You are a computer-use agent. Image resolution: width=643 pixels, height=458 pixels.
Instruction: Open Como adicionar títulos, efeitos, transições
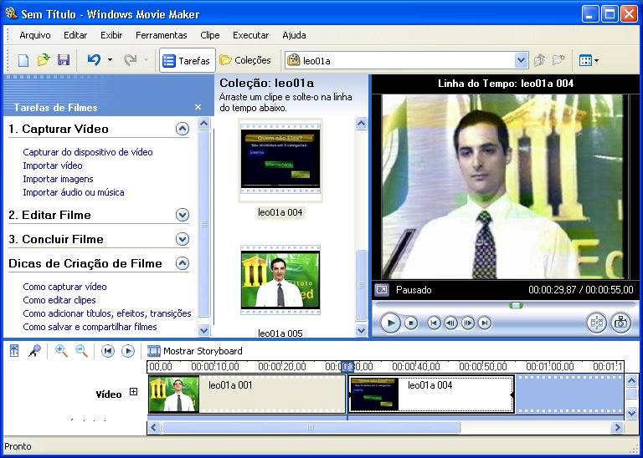(x=107, y=313)
